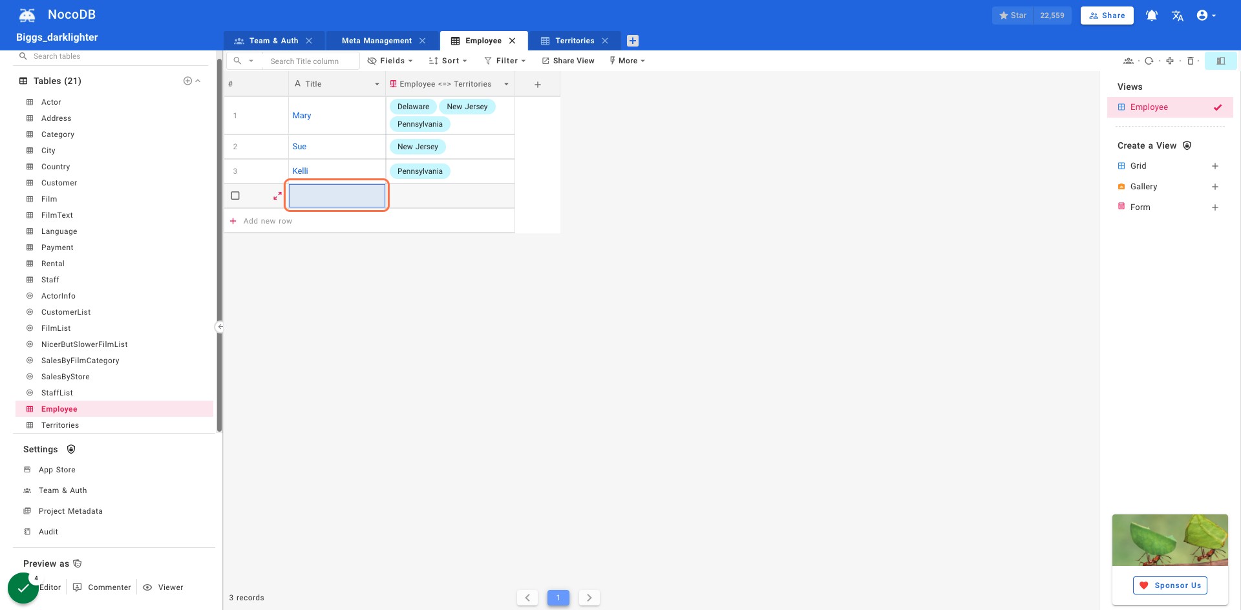Click the add new row plus icon in toolbar
The width and height of the screenshot is (1241, 610).
coord(1170,61)
